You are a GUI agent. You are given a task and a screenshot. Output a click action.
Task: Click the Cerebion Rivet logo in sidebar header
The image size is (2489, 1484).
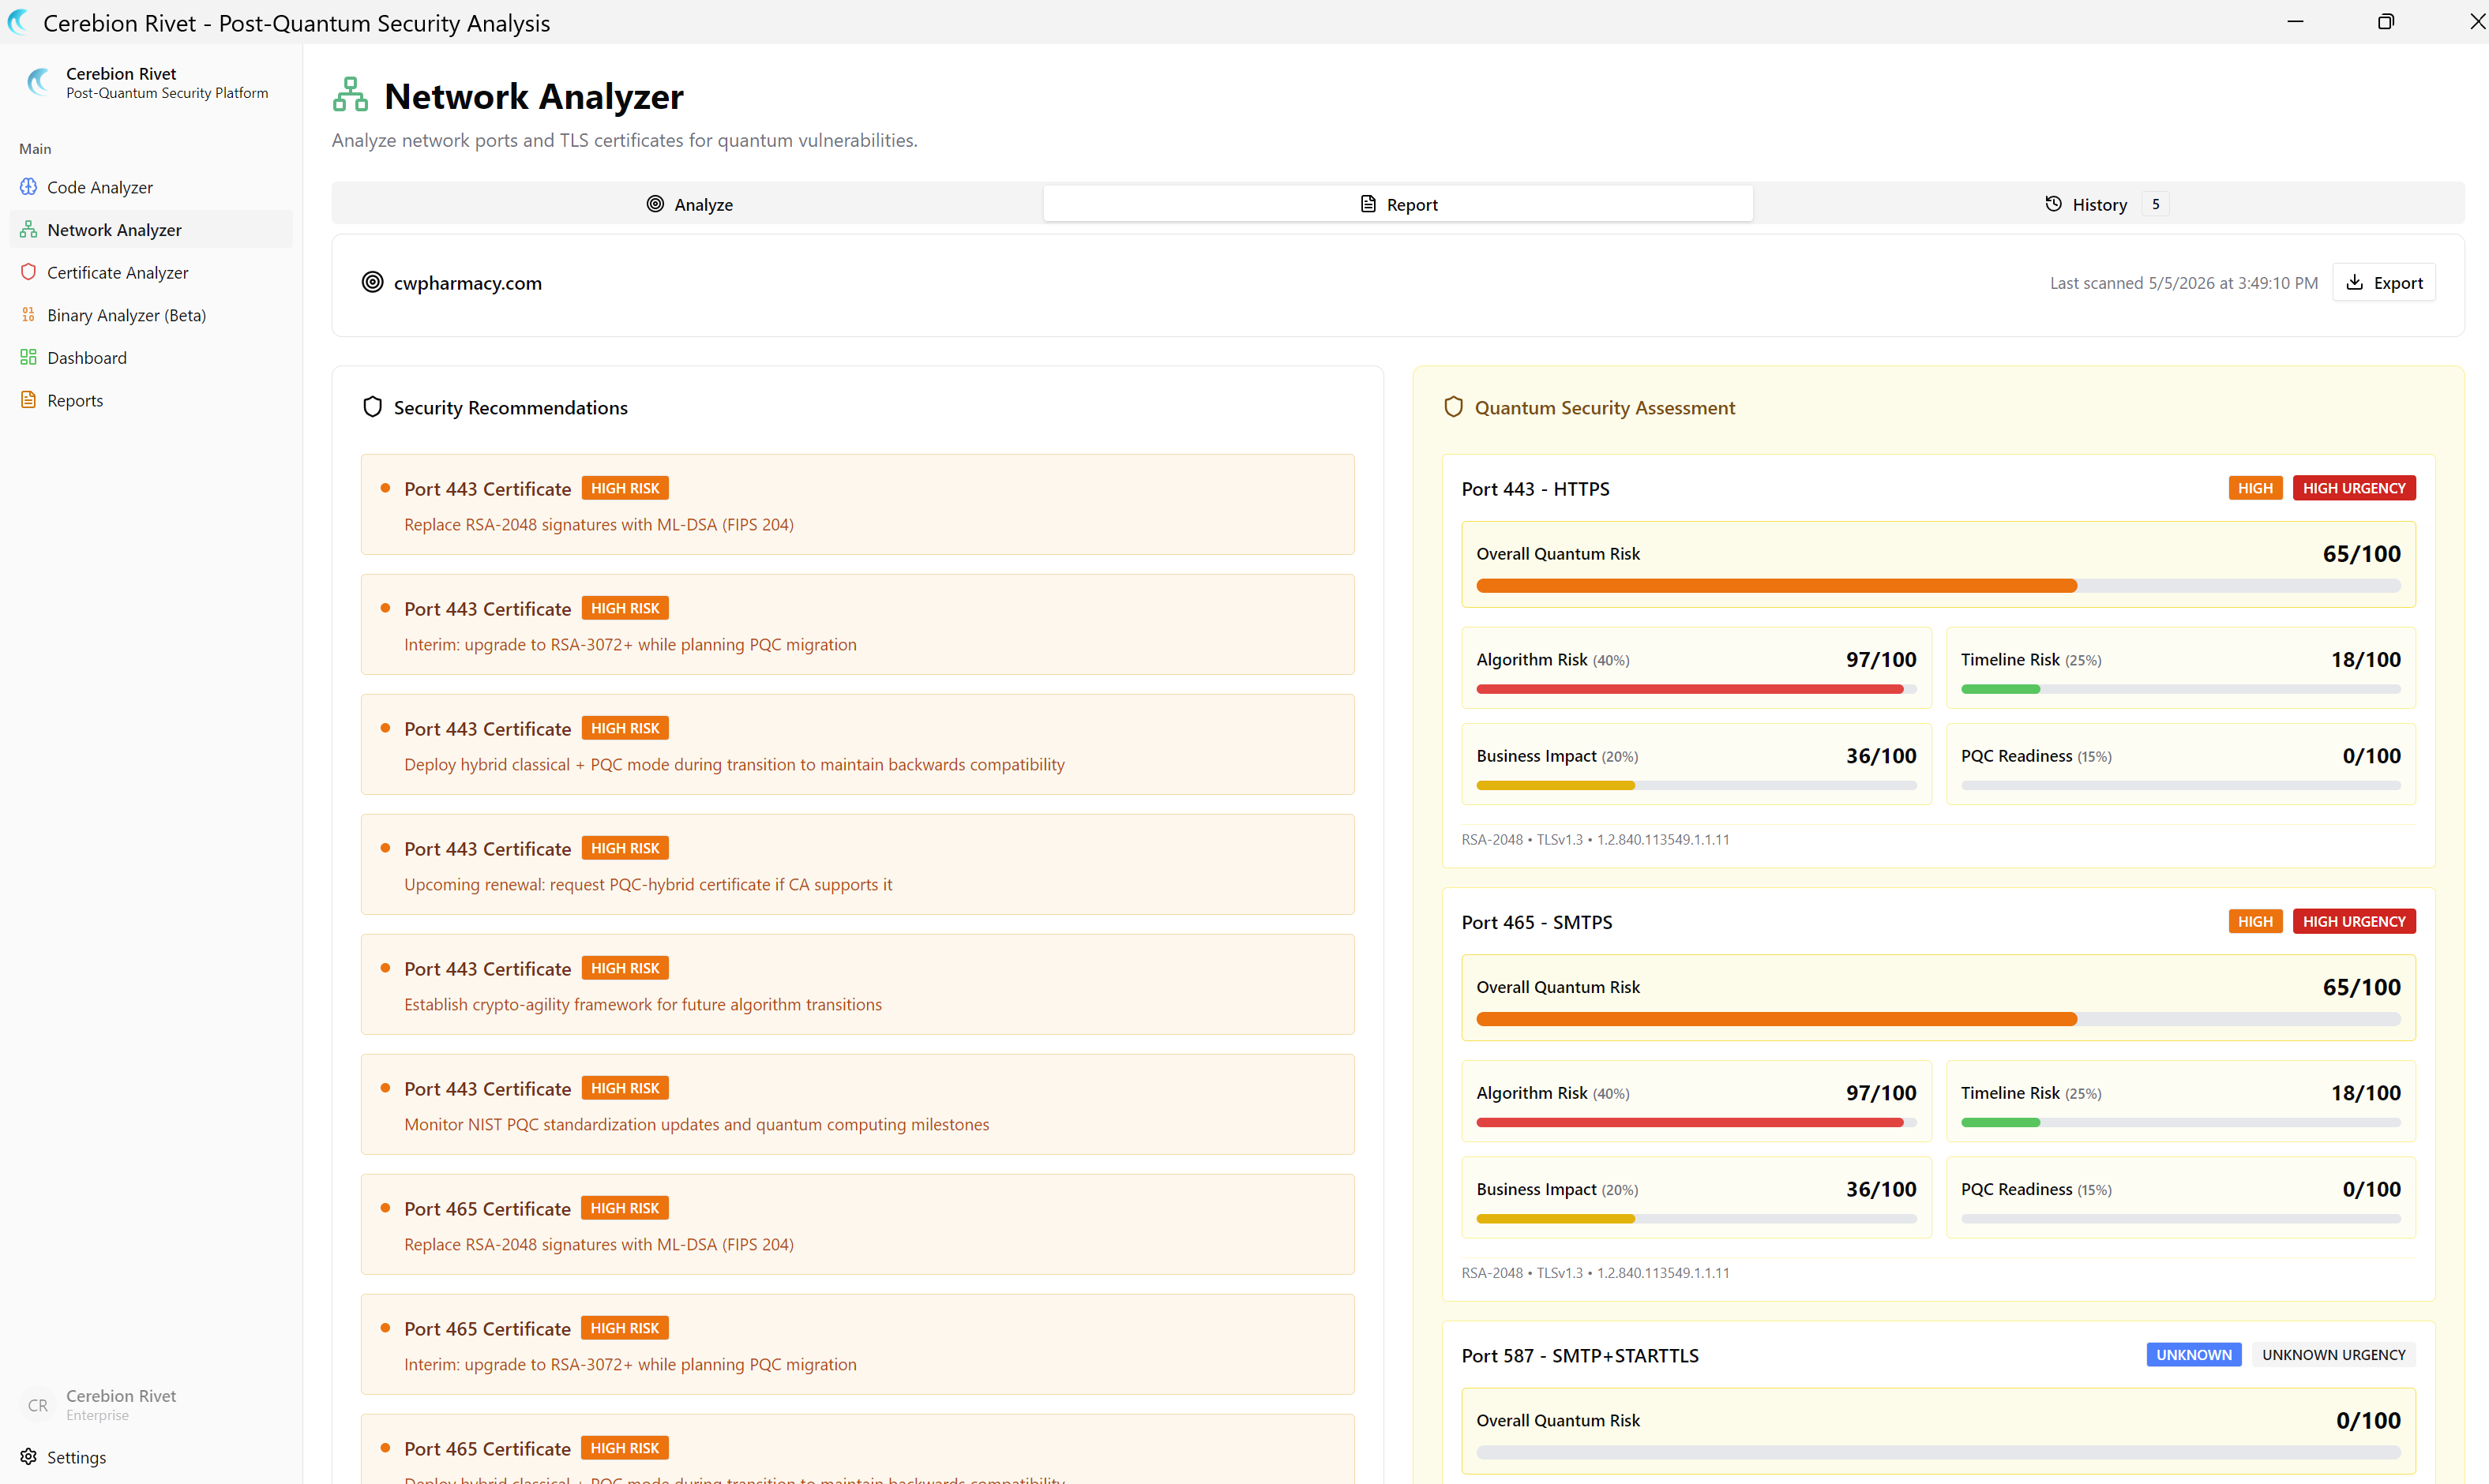point(38,82)
